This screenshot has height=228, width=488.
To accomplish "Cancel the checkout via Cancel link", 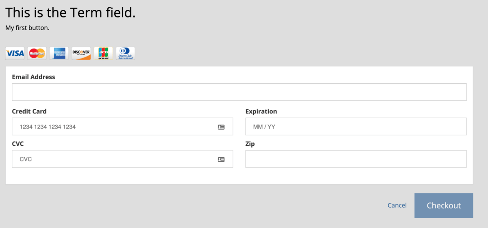I will click(x=397, y=206).
